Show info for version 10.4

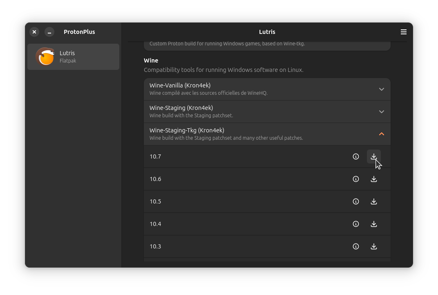tap(355, 224)
